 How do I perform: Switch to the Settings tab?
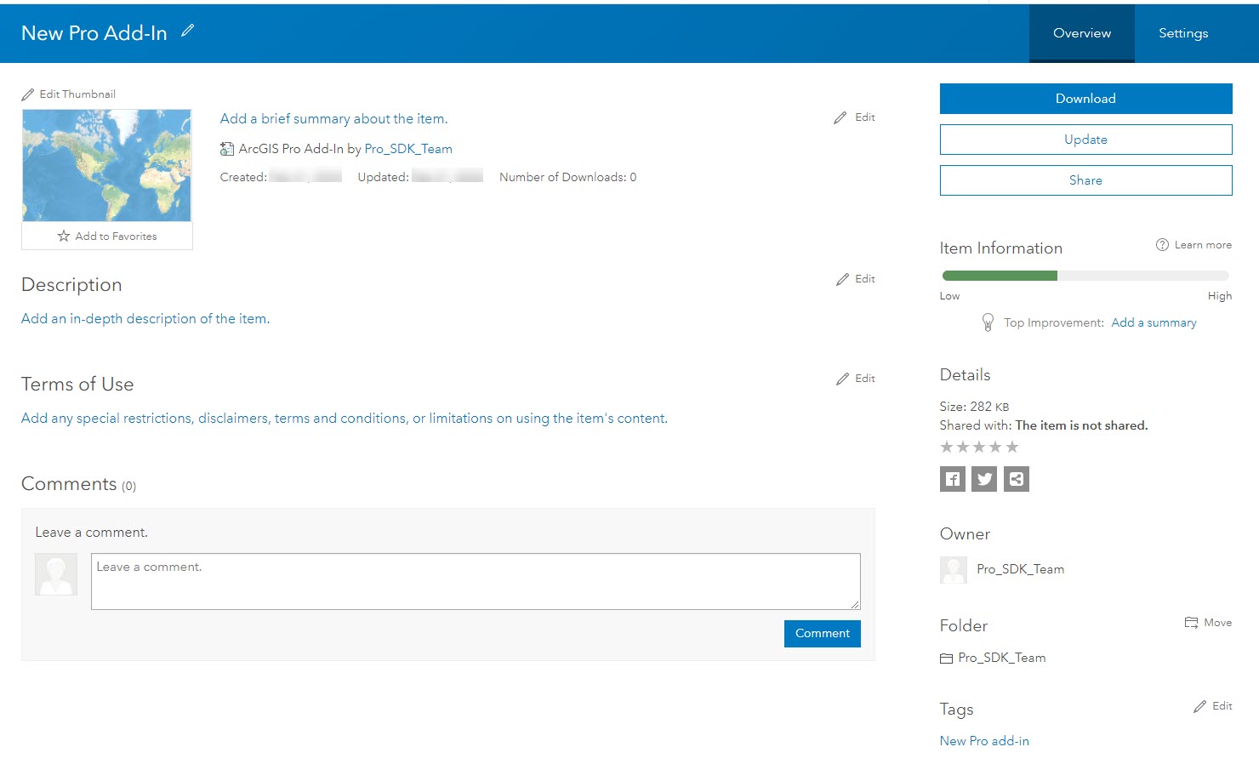[x=1182, y=33]
